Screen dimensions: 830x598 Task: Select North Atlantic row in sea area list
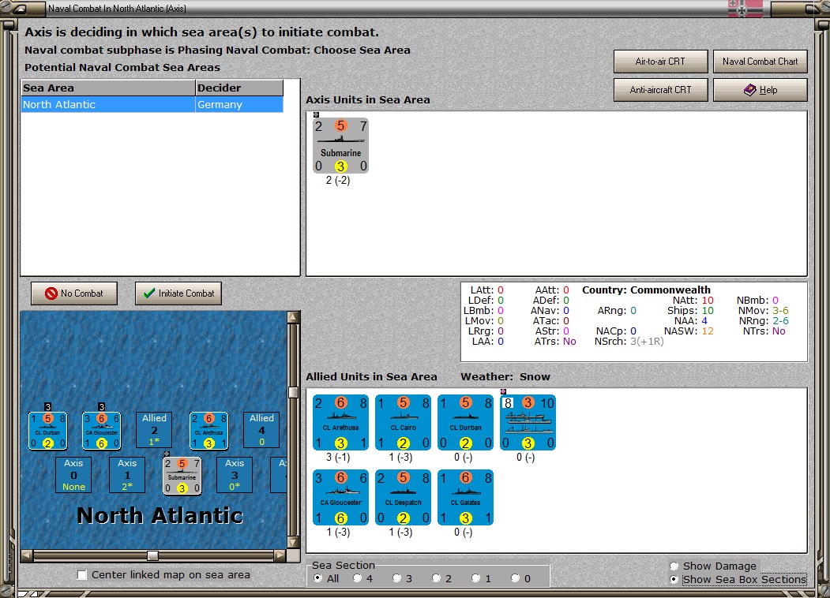(x=152, y=104)
